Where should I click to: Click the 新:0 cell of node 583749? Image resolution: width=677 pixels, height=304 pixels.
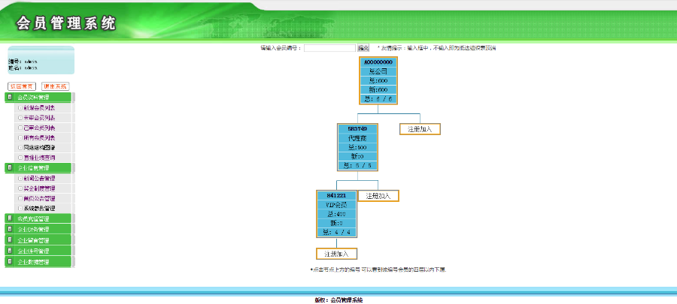click(x=357, y=156)
